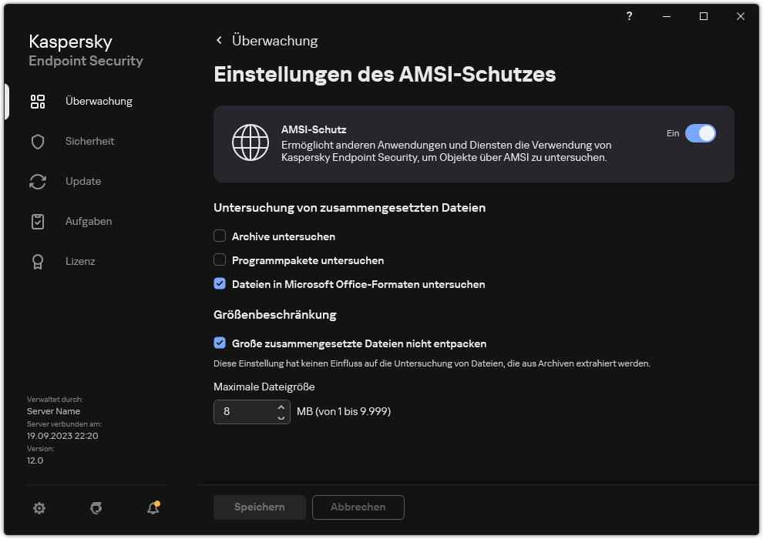Click the Speichern button

(x=259, y=507)
